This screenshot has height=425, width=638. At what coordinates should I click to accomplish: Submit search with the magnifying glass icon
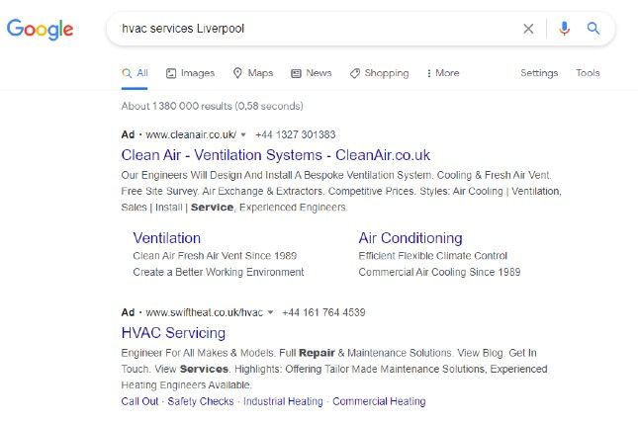click(x=593, y=29)
